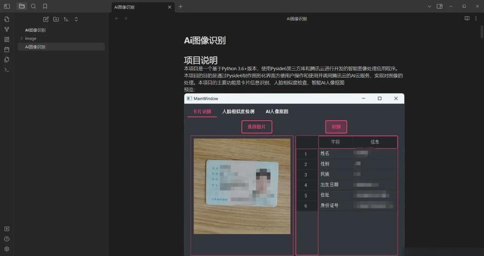The image size is (484, 256).
Task: Navigate forward with the right arrow
Action: [126, 18]
